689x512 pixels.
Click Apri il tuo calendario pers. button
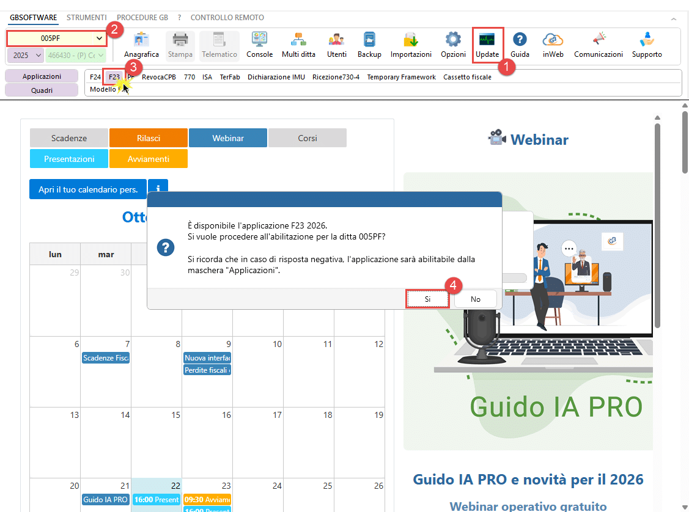pos(88,189)
